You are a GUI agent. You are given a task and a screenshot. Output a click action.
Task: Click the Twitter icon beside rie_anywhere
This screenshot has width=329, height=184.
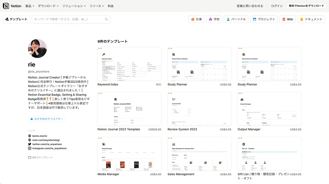point(29,144)
